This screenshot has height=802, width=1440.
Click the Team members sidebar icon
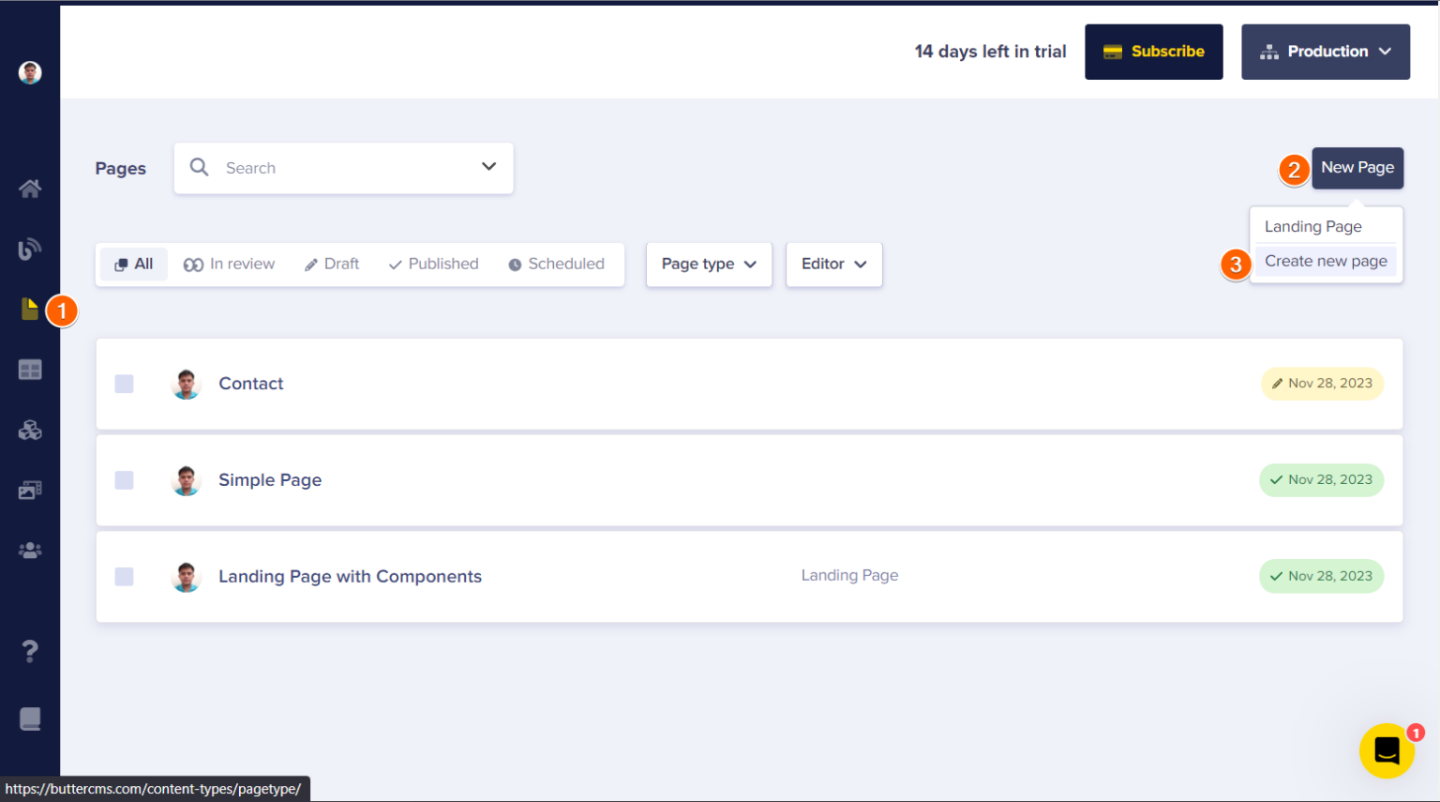pos(29,550)
